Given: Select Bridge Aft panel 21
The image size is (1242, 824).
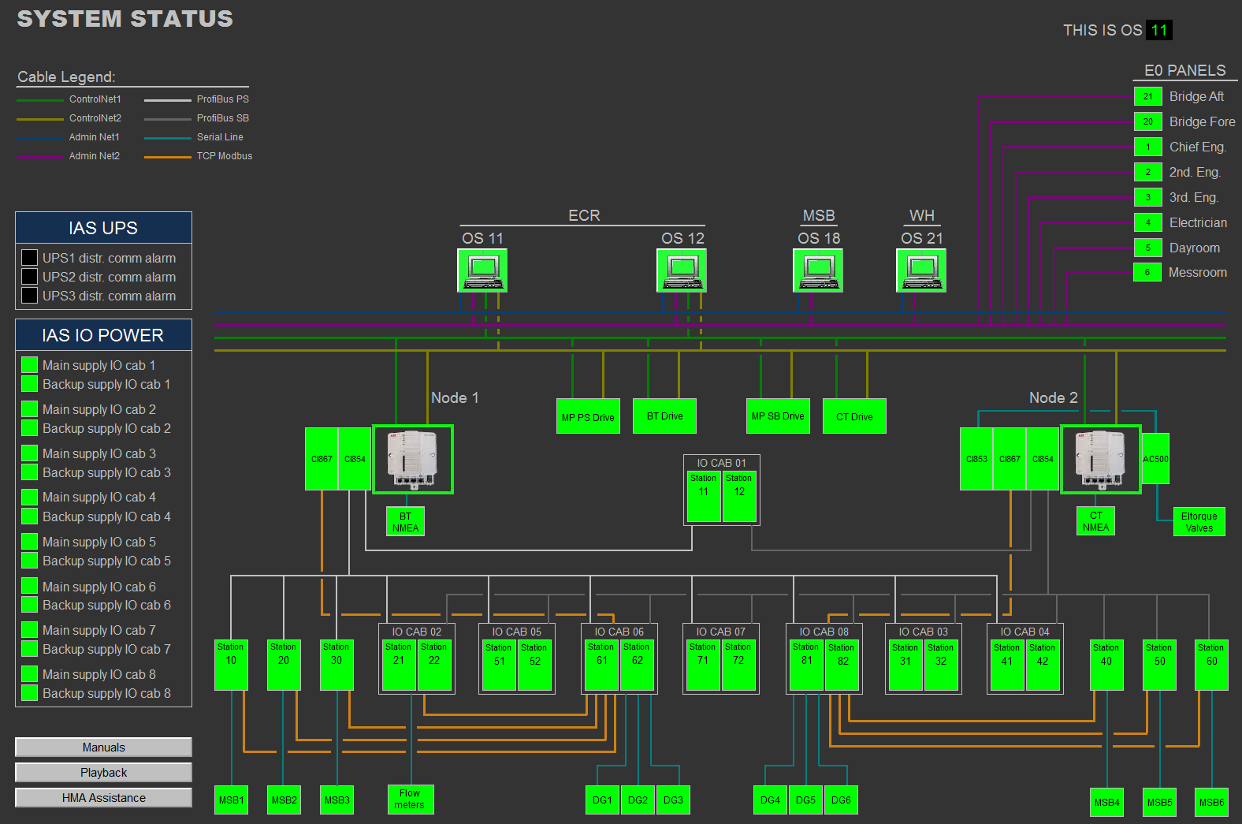Looking at the screenshot, I should coord(1147,96).
